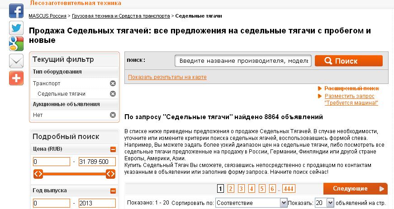
Task: Click the orange Поиск button
Action: [349, 61]
